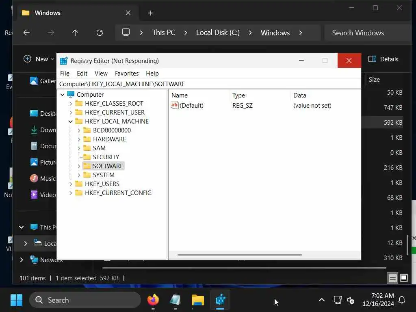Expand the HKEY_CURRENT_USER key

[71, 113]
